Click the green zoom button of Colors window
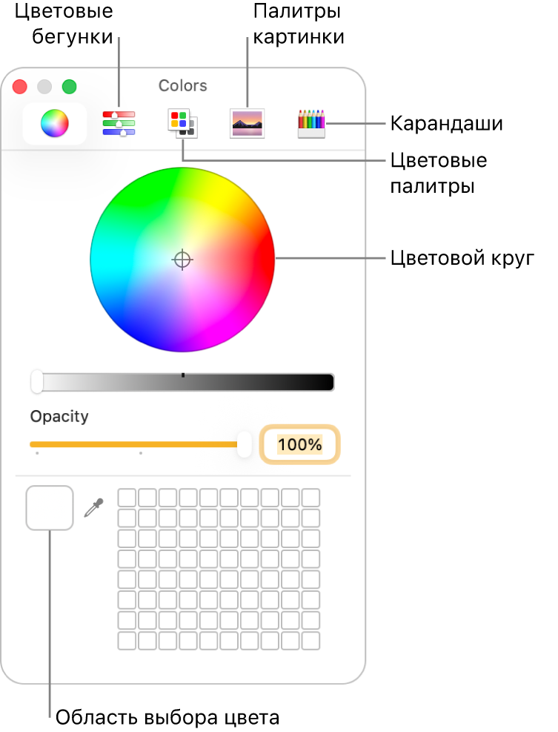 [69, 87]
